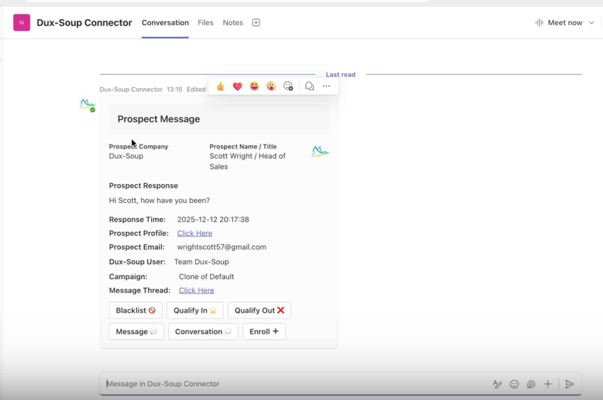Switch to the Notes tab
603x400 pixels.
(233, 23)
